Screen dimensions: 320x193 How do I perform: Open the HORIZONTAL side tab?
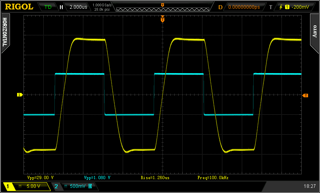(x=5, y=33)
